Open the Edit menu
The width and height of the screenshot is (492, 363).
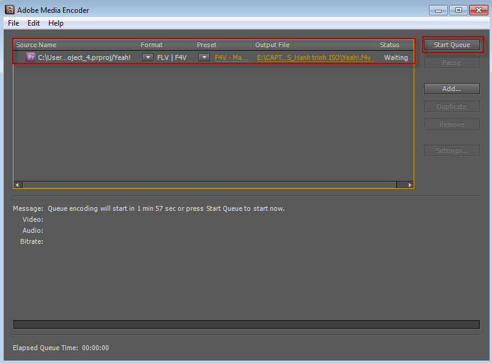34,23
